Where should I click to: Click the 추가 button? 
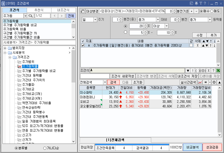pos(214,35)
